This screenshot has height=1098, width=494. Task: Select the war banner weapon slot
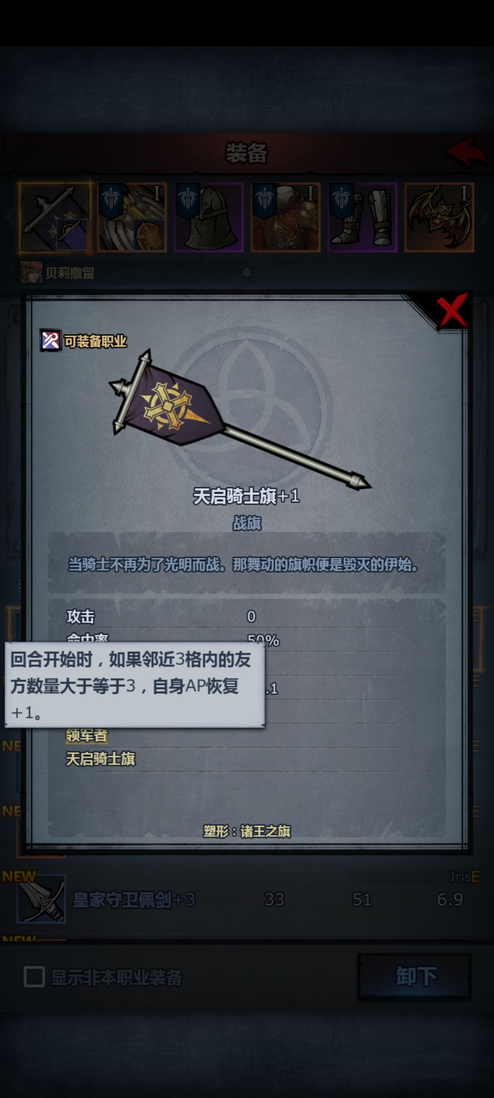[55, 217]
